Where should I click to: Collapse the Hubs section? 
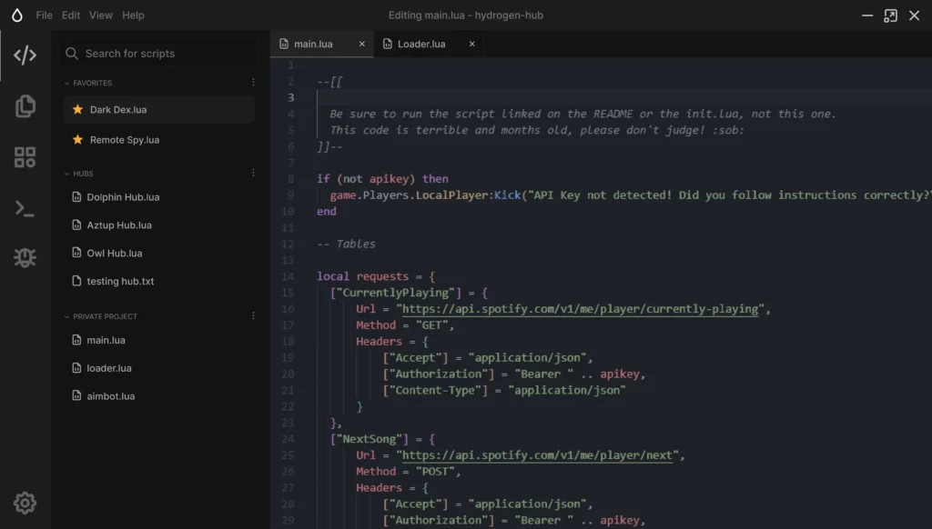[66, 174]
